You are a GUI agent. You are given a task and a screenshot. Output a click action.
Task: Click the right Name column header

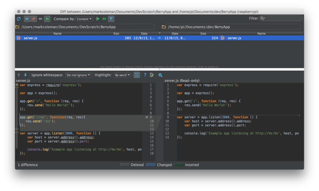tap(261, 34)
